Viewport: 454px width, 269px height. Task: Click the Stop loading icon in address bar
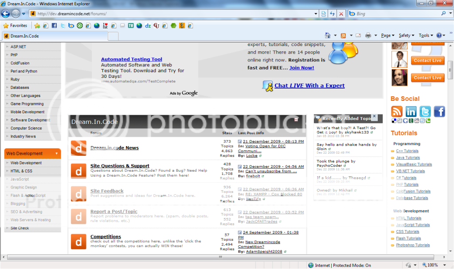[341, 14]
